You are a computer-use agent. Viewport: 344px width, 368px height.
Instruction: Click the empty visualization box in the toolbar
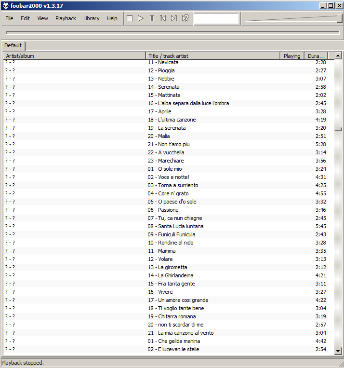216,18
